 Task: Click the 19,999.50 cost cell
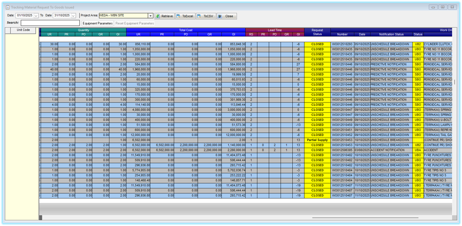click(234, 74)
